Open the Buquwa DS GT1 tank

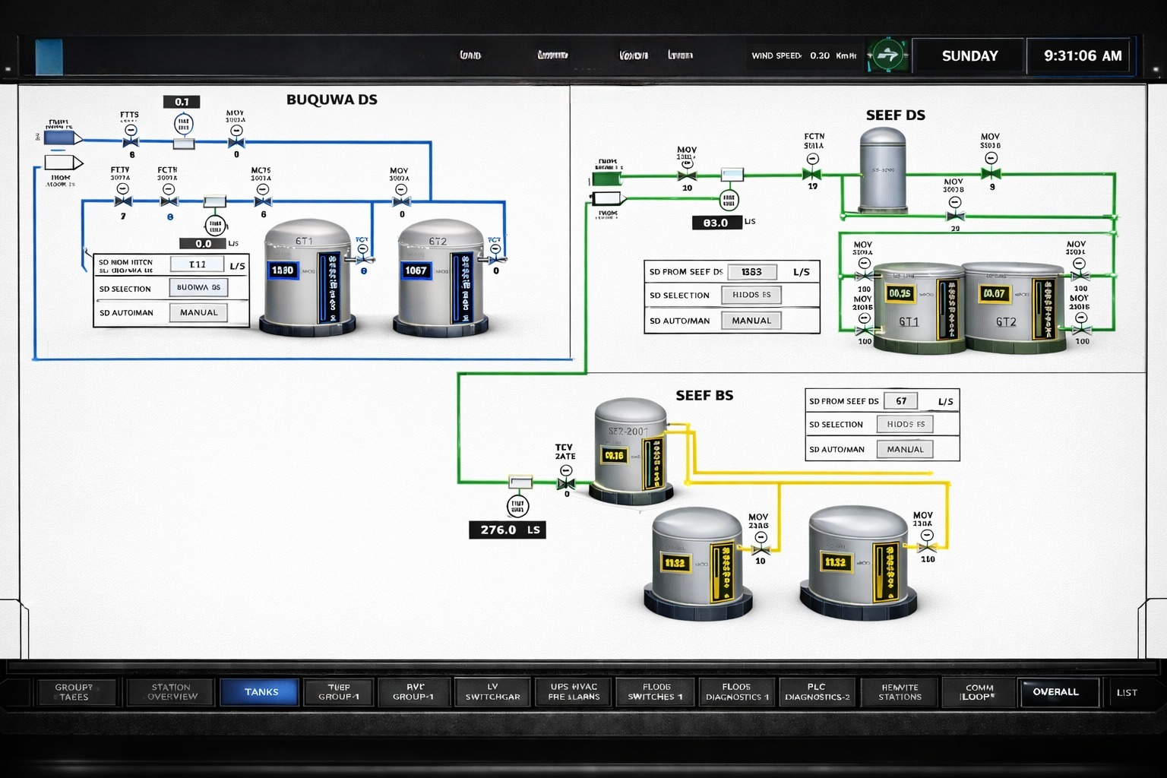[307, 277]
